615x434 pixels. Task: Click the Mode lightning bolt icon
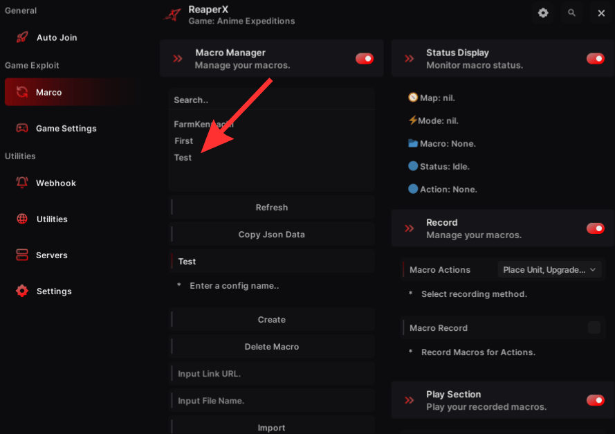(412, 120)
